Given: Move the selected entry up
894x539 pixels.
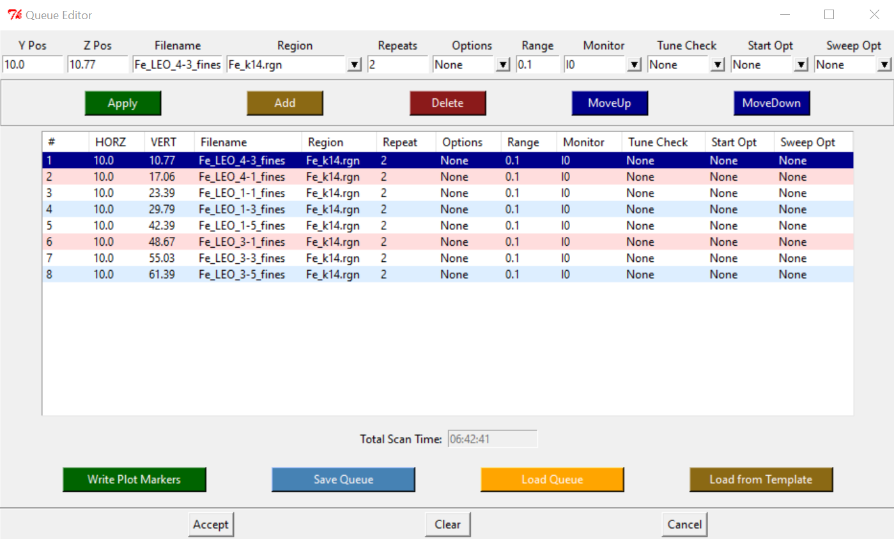Looking at the screenshot, I should click(609, 103).
